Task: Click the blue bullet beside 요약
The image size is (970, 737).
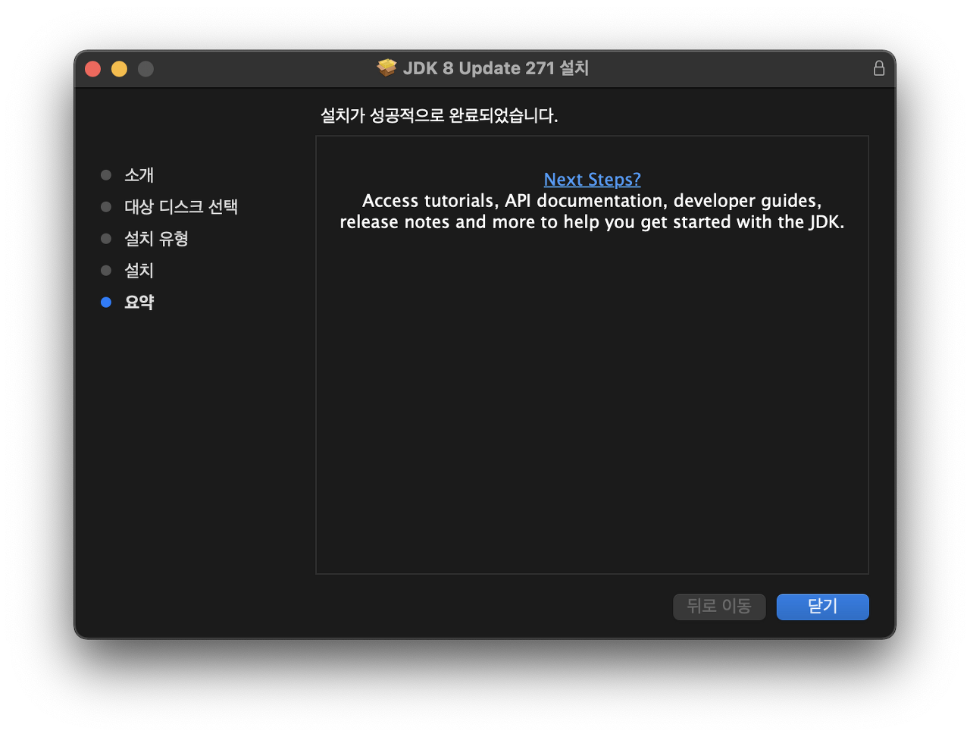Action: (106, 303)
